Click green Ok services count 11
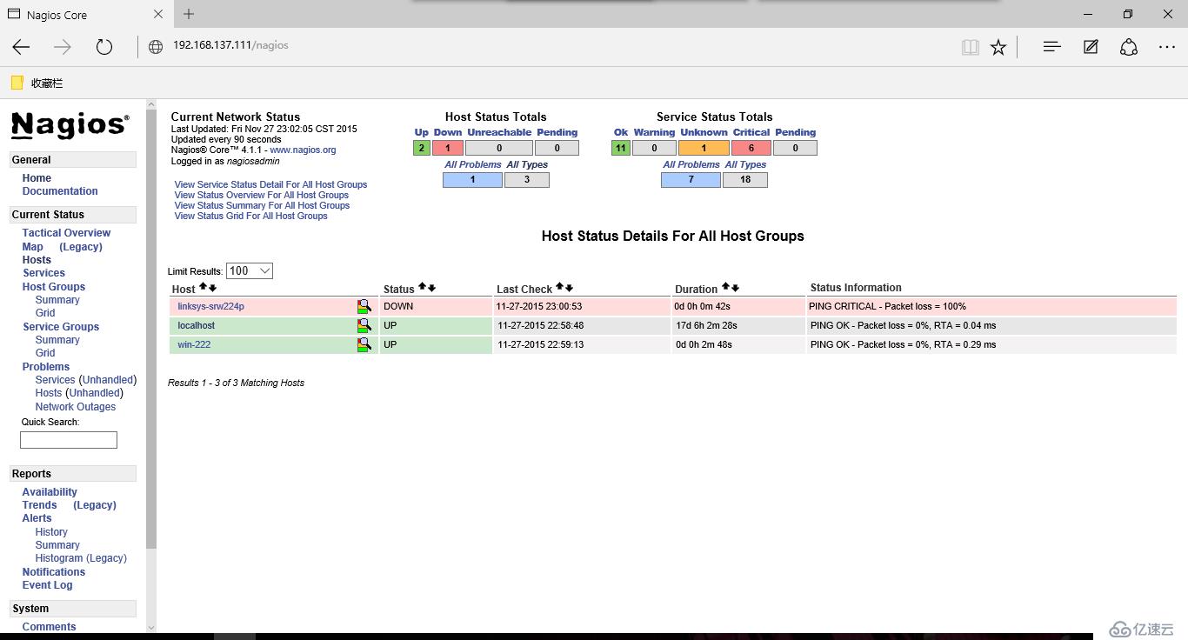The height and width of the screenshot is (640, 1188). click(620, 148)
